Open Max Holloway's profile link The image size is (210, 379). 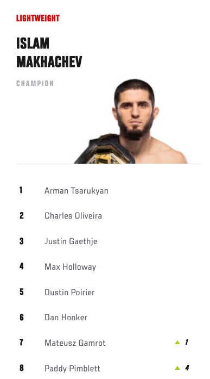click(70, 267)
